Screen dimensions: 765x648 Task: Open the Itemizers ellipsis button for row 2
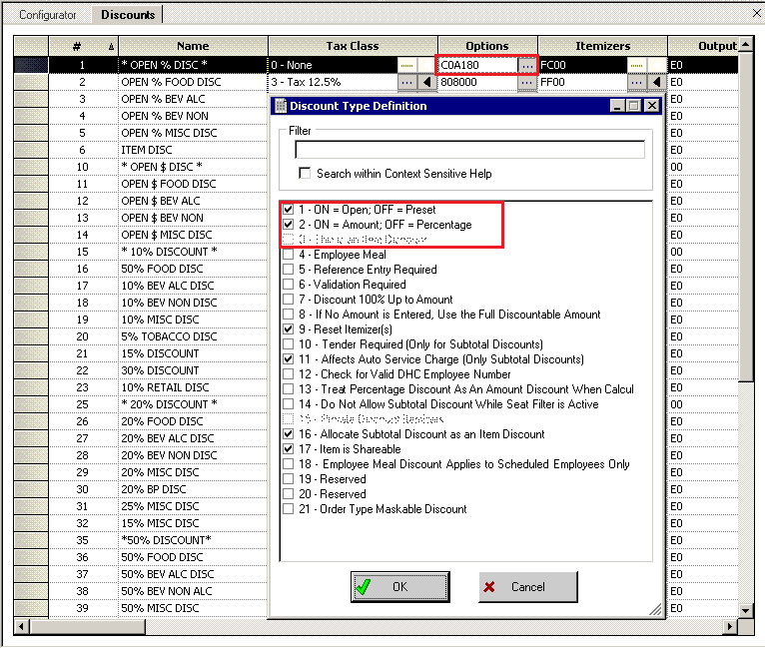[637, 82]
